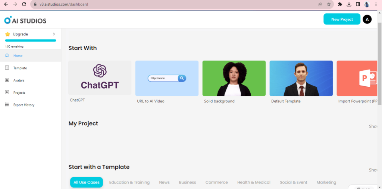Click the 'Solid background' caption
382x189 pixels.
coord(219,101)
